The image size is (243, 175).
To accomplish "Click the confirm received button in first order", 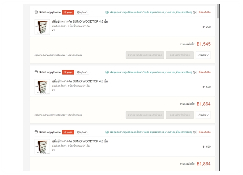I will [x=145, y=55].
